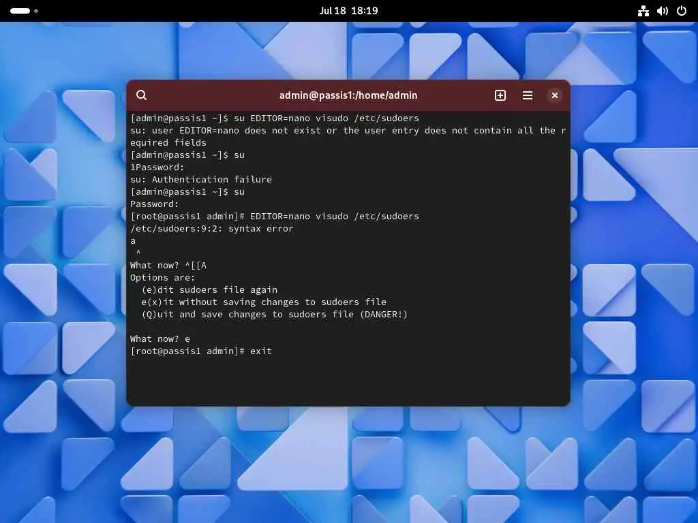Click '(Q)uit and save changes' line
This screenshot has width=698, height=523.
[274, 315]
